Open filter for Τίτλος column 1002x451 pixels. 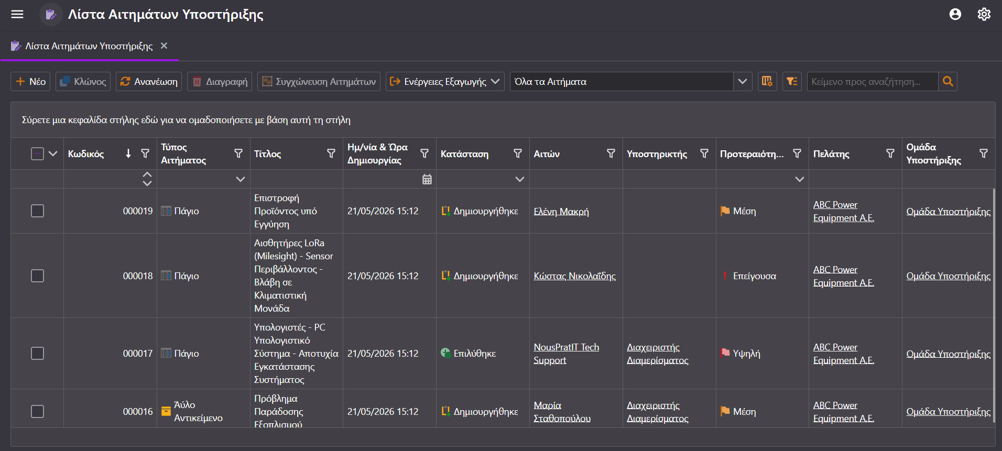[x=331, y=153]
